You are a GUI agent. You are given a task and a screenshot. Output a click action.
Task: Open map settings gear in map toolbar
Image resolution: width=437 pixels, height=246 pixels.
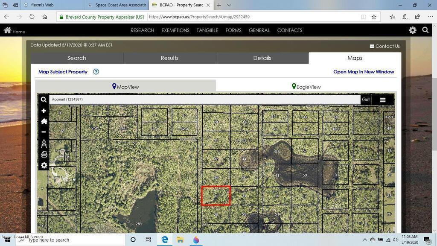pos(44,165)
